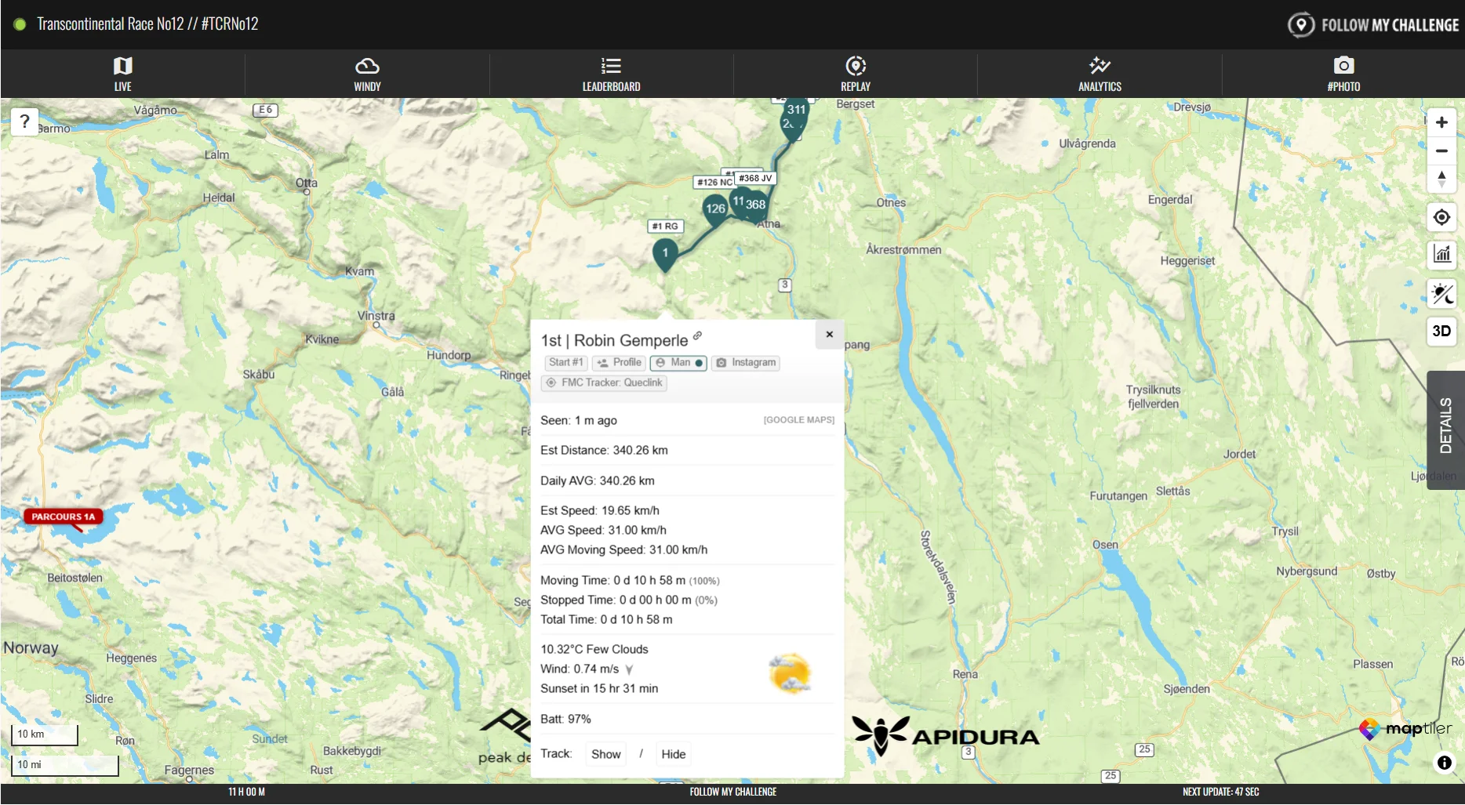Open the ANALYTICS tab
The height and width of the screenshot is (805, 1465).
point(1100,74)
